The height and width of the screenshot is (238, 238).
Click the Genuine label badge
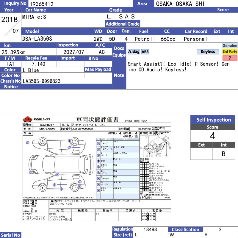(230, 46)
